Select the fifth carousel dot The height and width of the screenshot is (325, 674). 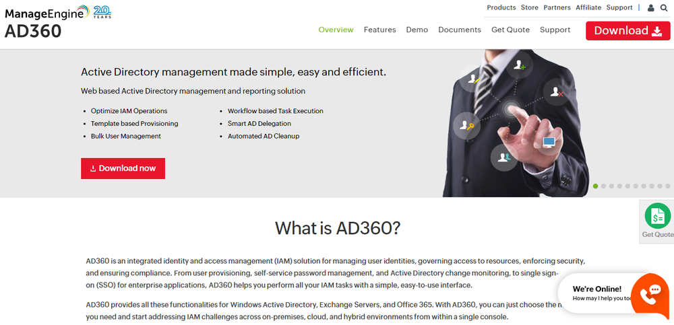coord(627,186)
